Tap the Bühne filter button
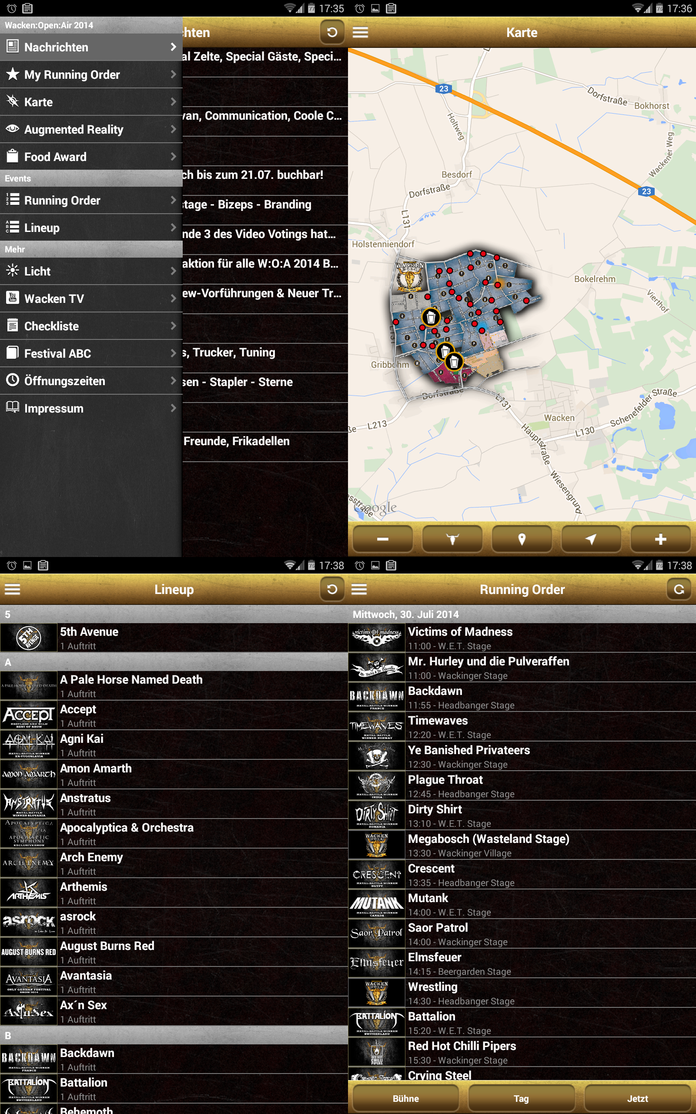The image size is (696, 1114). tap(405, 1098)
